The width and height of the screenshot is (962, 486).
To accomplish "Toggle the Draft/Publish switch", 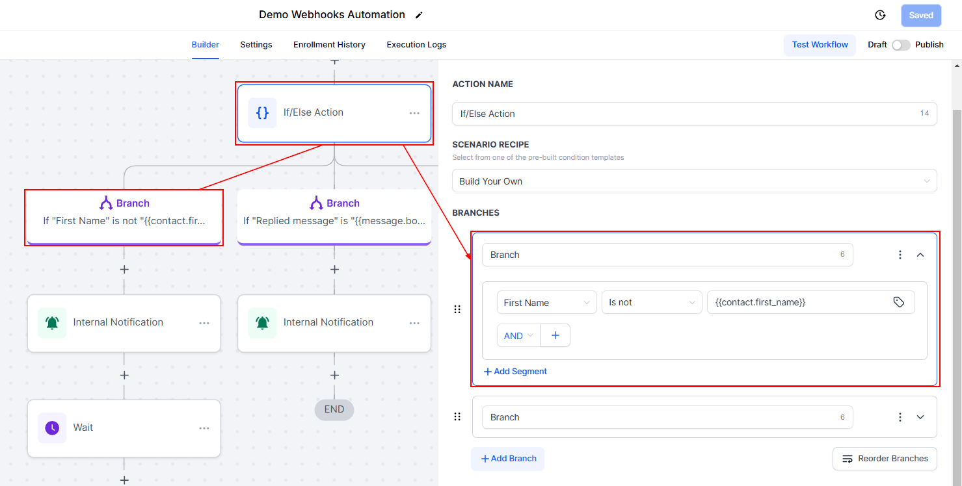I will tap(900, 45).
